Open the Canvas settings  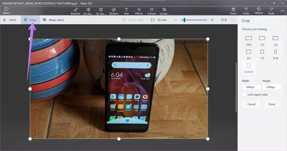[152, 11]
